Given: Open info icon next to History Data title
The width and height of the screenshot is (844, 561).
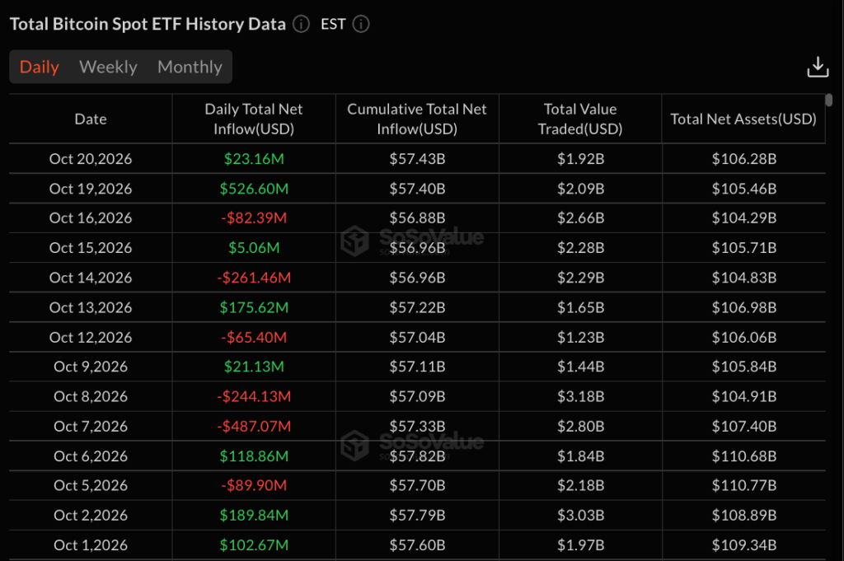Looking at the screenshot, I should (301, 24).
